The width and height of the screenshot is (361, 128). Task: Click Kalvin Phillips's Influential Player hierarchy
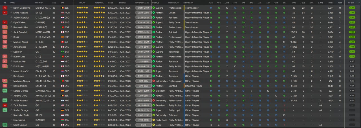pos(193,86)
